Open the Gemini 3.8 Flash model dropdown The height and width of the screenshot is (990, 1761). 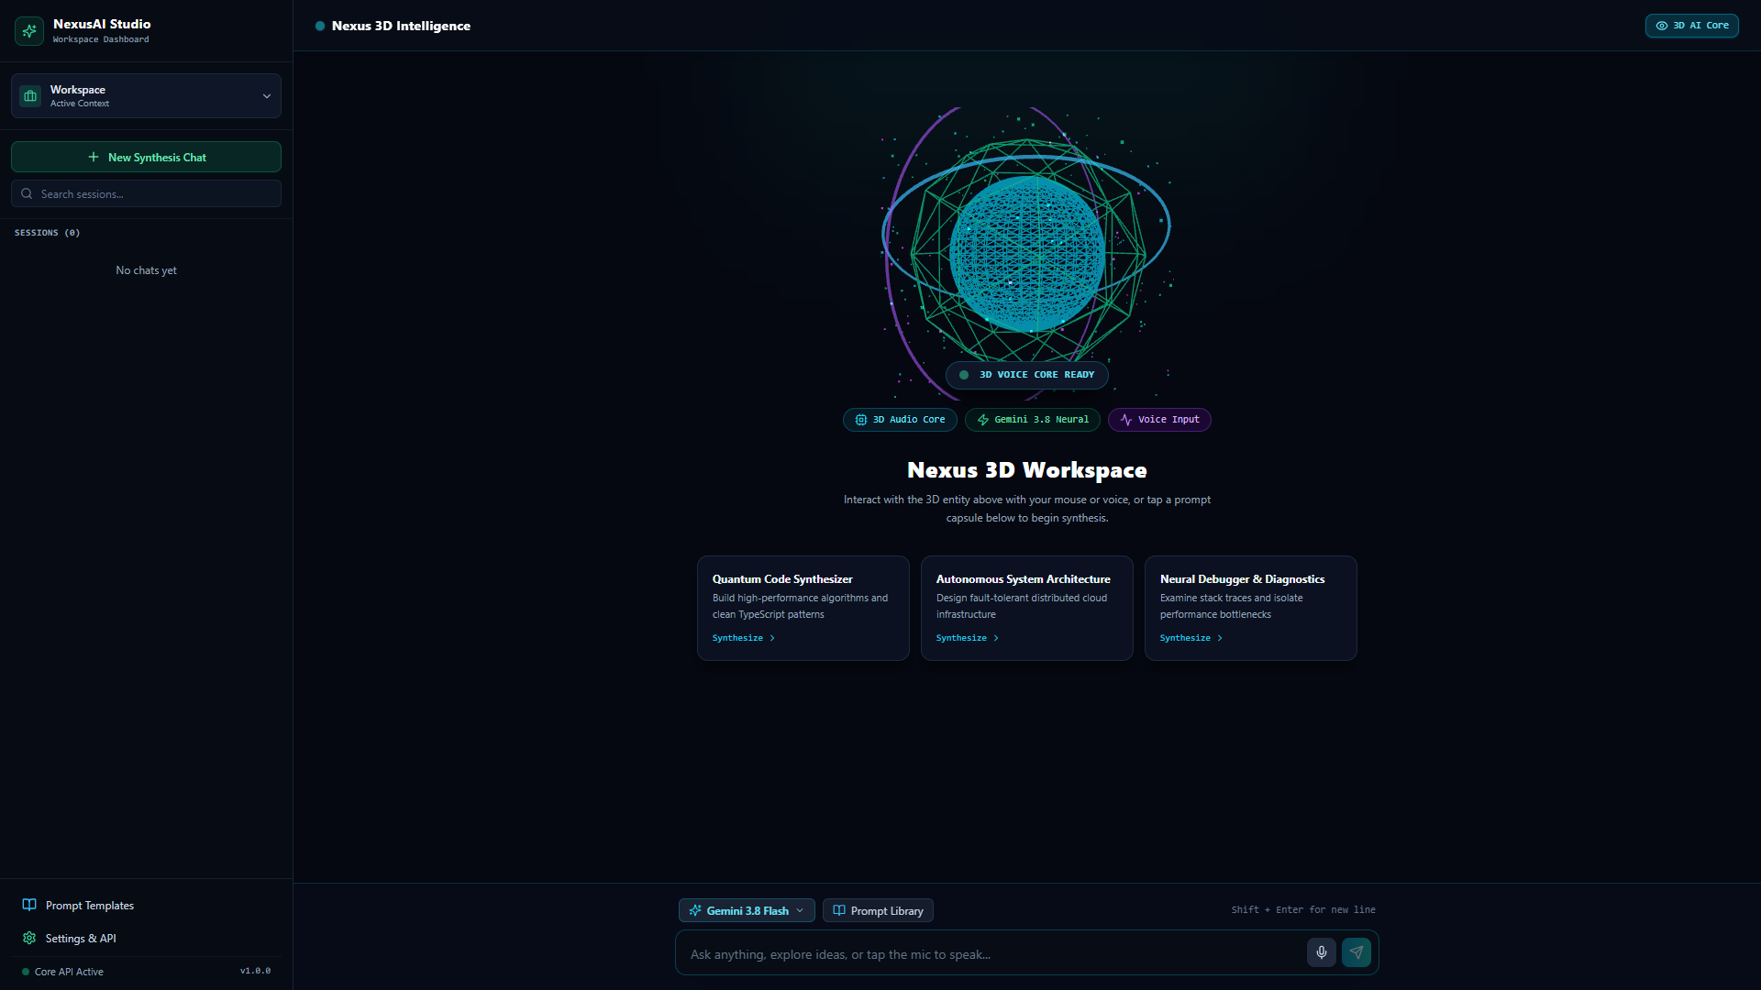pyautogui.click(x=747, y=910)
